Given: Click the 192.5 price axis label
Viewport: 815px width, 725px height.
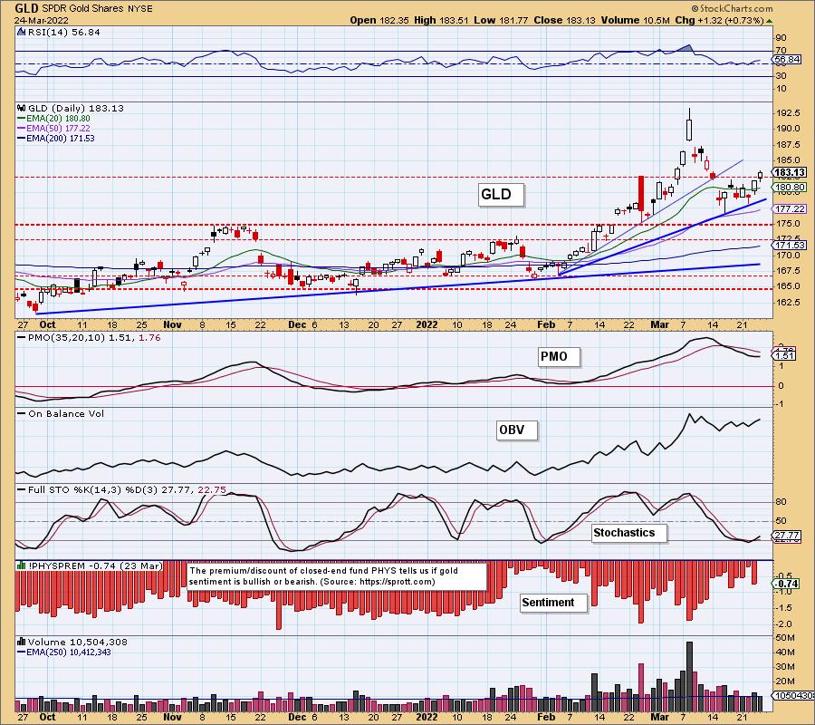Looking at the screenshot, I should [790, 113].
